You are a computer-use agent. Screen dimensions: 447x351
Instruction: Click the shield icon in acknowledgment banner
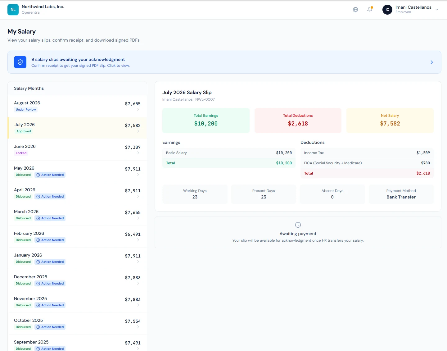point(20,62)
